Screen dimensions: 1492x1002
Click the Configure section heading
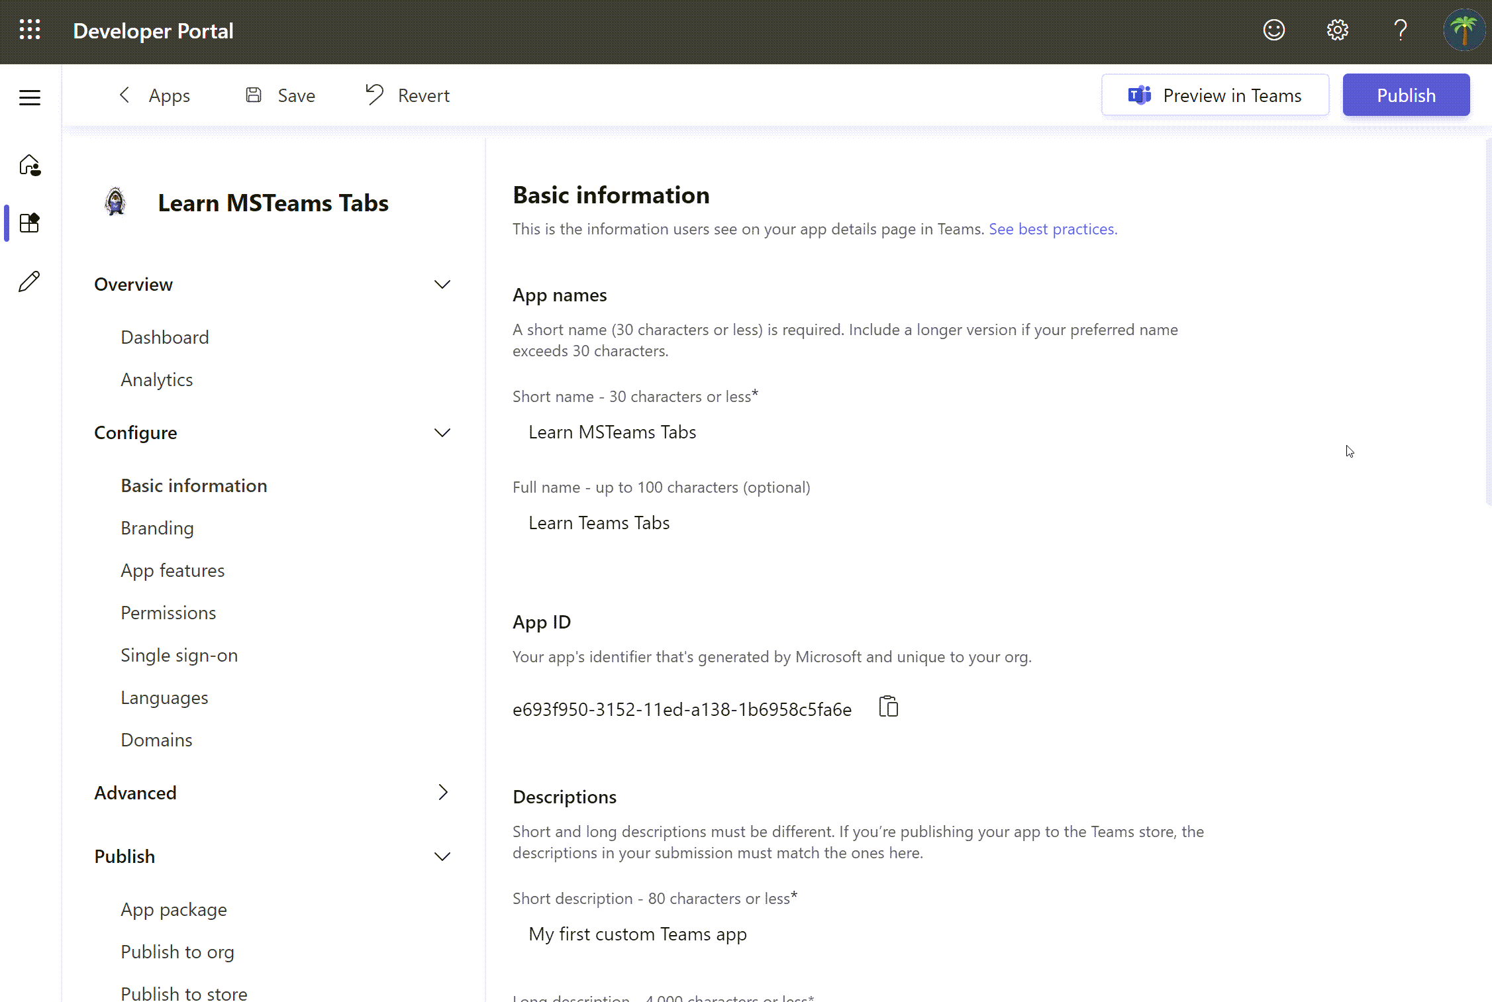tap(135, 432)
